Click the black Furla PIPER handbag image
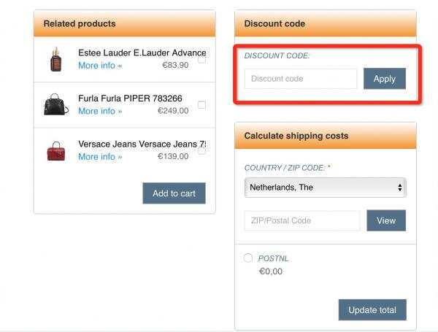This screenshot has height=332, width=438. 56,104
